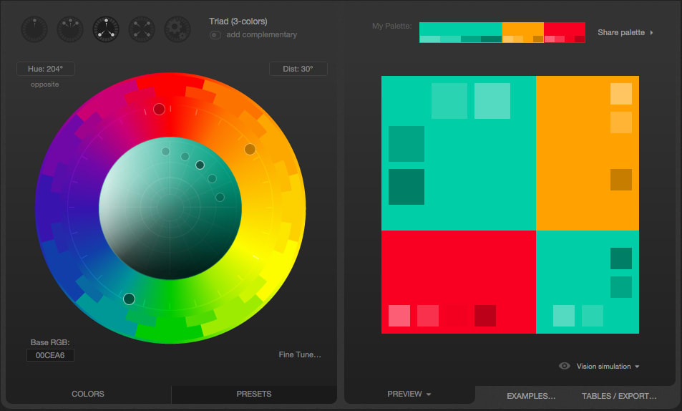Click the Dist: 30° button

tap(298, 69)
